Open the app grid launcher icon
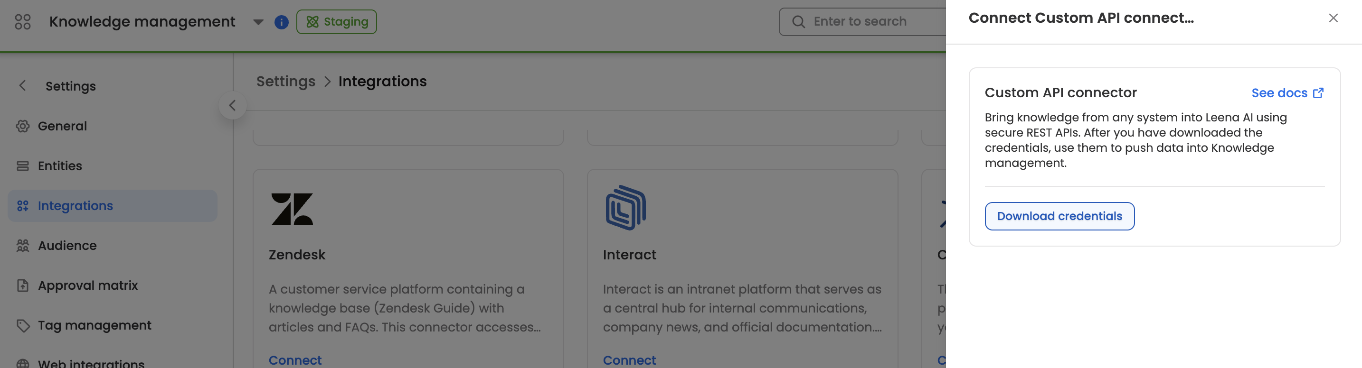This screenshot has width=1362, height=368. pos(23,22)
